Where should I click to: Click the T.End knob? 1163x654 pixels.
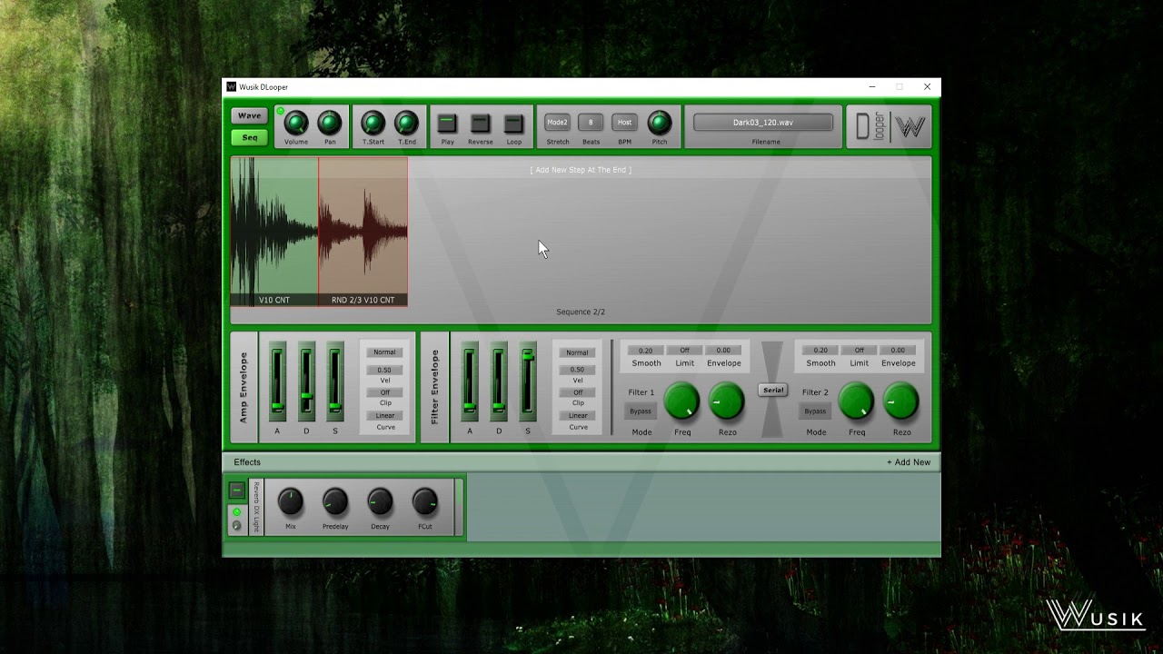pos(407,123)
